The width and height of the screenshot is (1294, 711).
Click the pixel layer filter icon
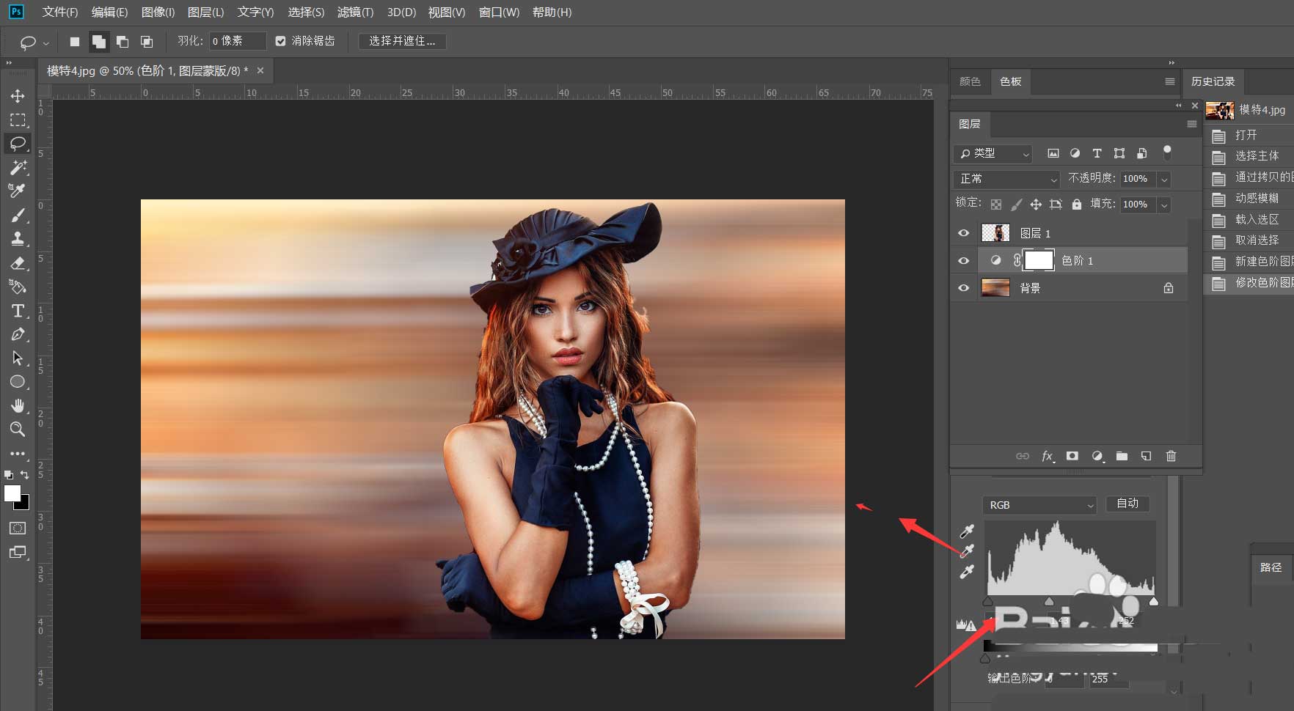[1053, 153]
